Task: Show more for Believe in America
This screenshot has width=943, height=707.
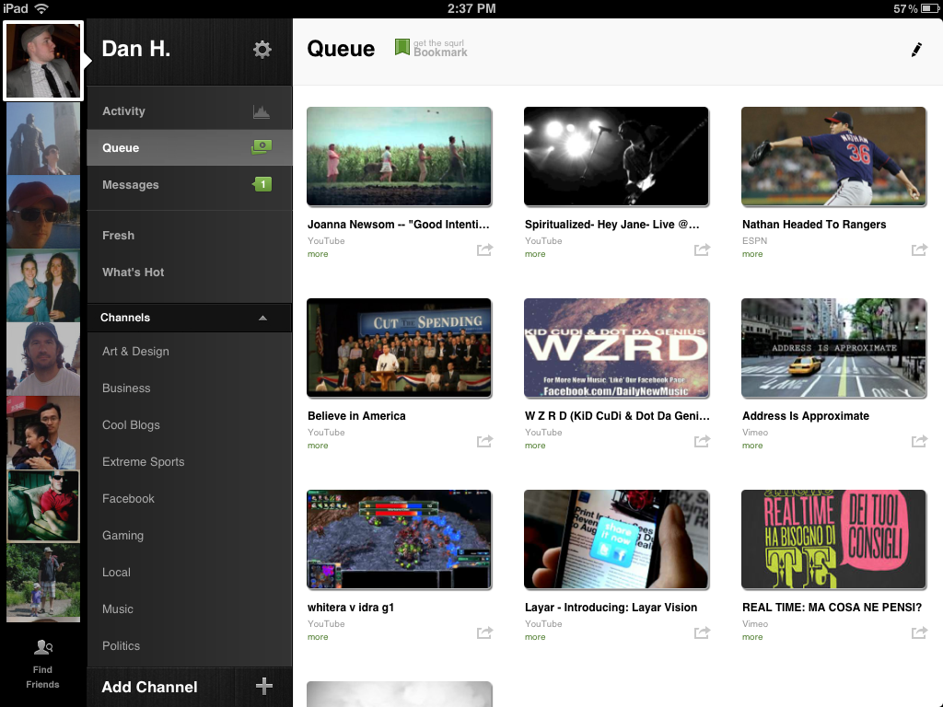Action: (x=318, y=446)
